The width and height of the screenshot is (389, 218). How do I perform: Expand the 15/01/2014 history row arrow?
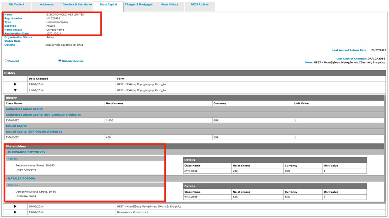pos(15,212)
